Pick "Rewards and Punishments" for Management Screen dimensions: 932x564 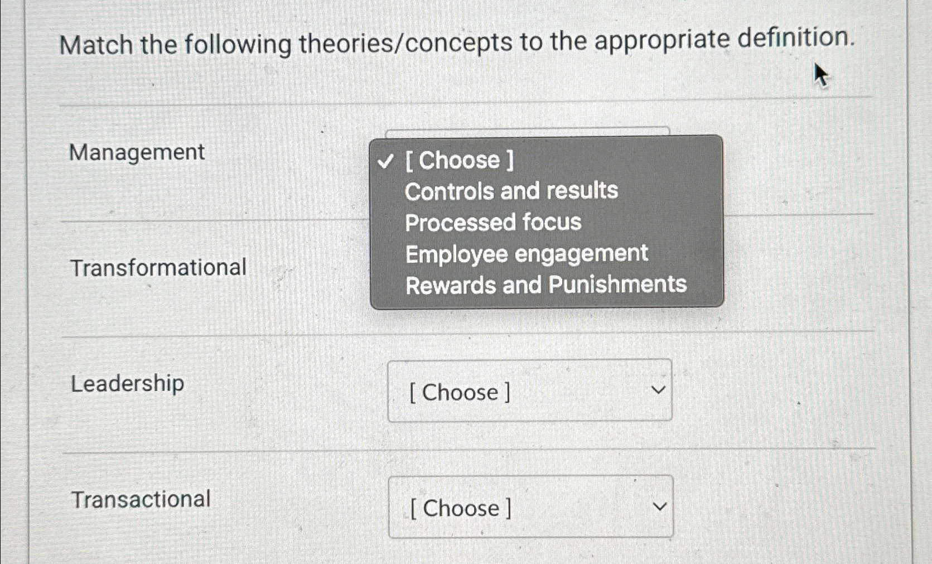545,286
